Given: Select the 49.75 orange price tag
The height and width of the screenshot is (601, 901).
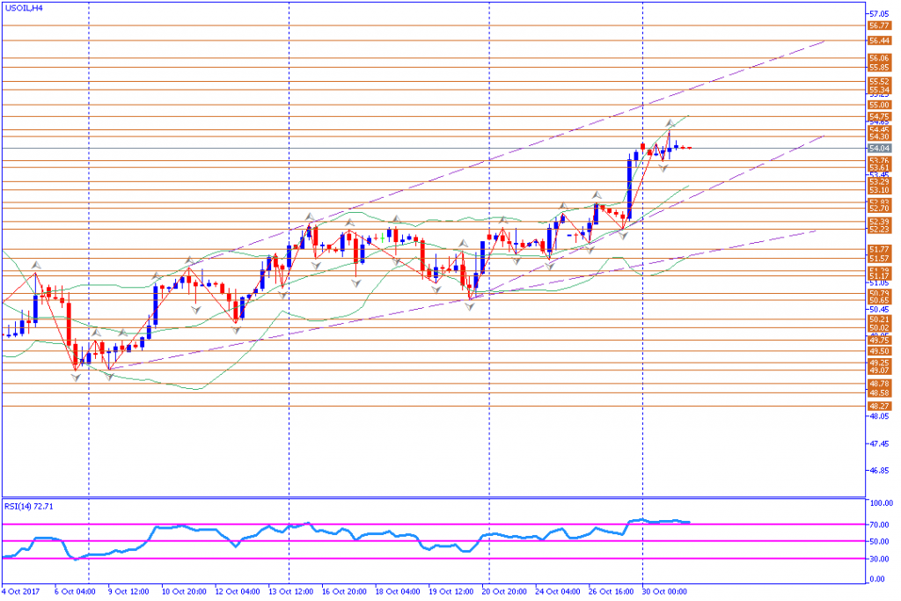Looking at the screenshot, I should 880,341.
